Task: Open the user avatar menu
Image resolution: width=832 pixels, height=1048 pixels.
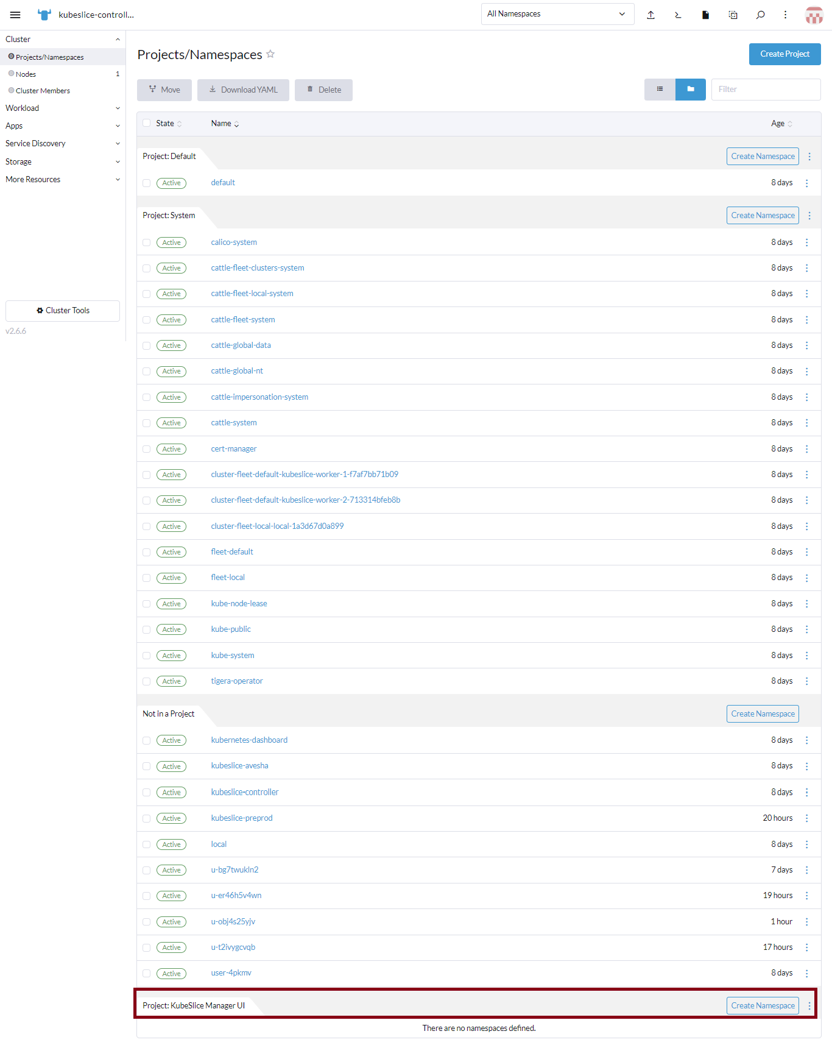Action: 814,15
